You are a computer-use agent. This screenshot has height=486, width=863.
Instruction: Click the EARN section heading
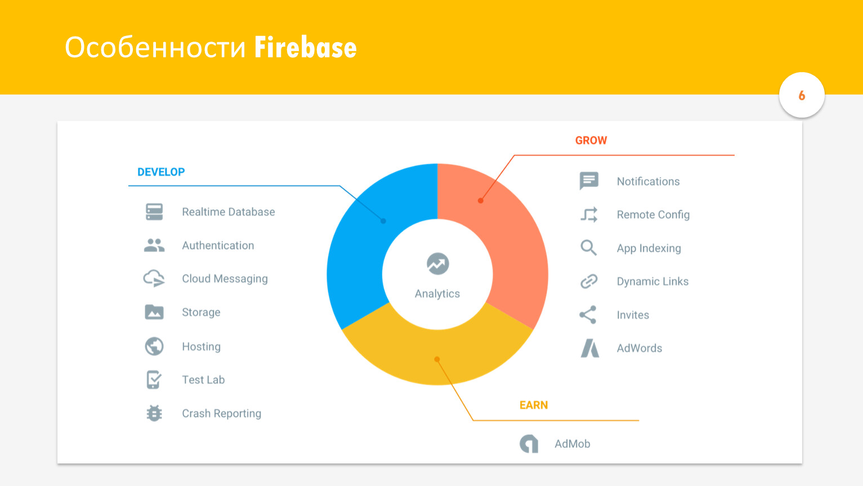pos(534,405)
